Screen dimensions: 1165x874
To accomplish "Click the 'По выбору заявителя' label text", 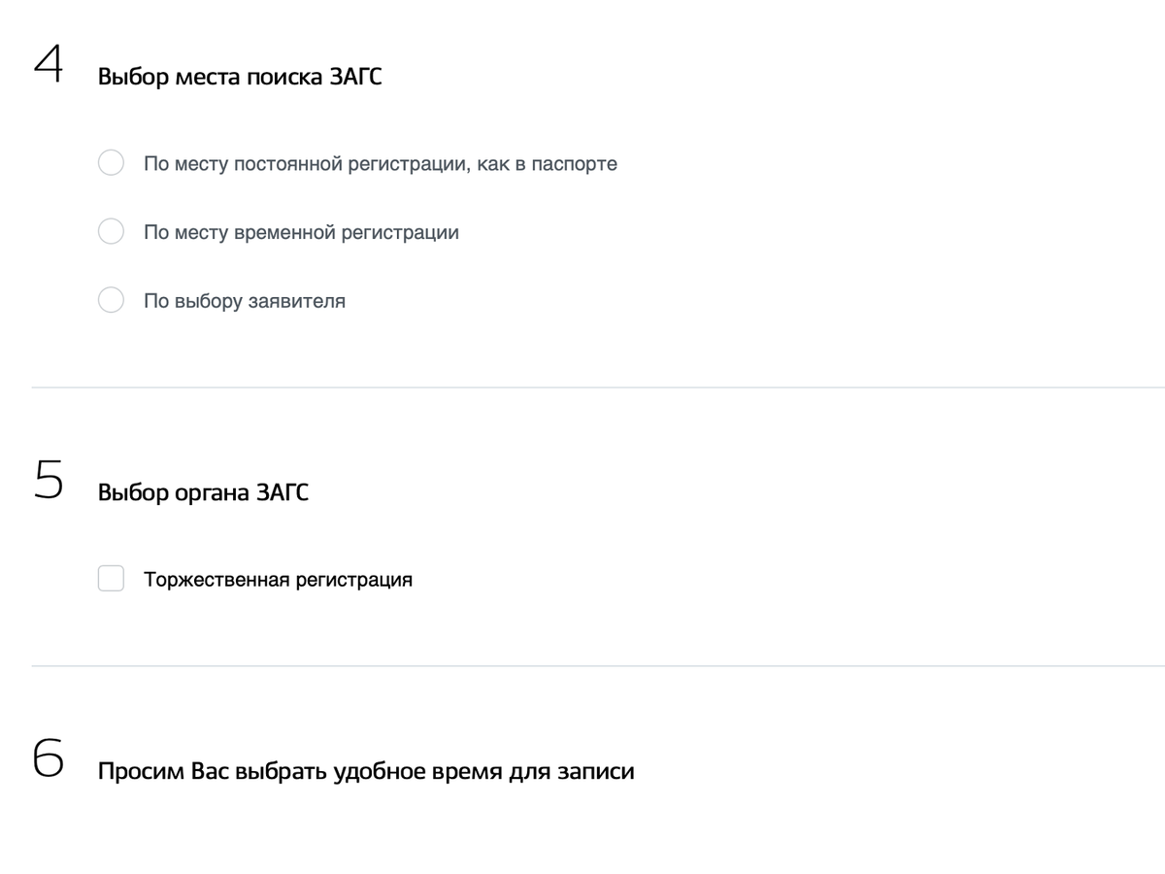I will point(245,301).
